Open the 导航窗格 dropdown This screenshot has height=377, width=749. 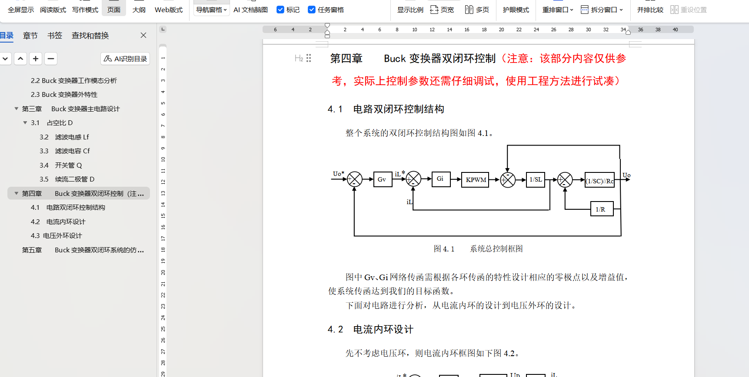click(x=211, y=10)
